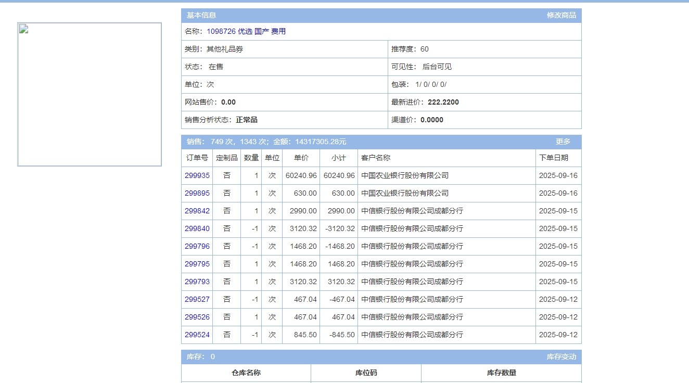The image size is (689, 383).
Task: Open order number 299526
Action: (197, 317)
